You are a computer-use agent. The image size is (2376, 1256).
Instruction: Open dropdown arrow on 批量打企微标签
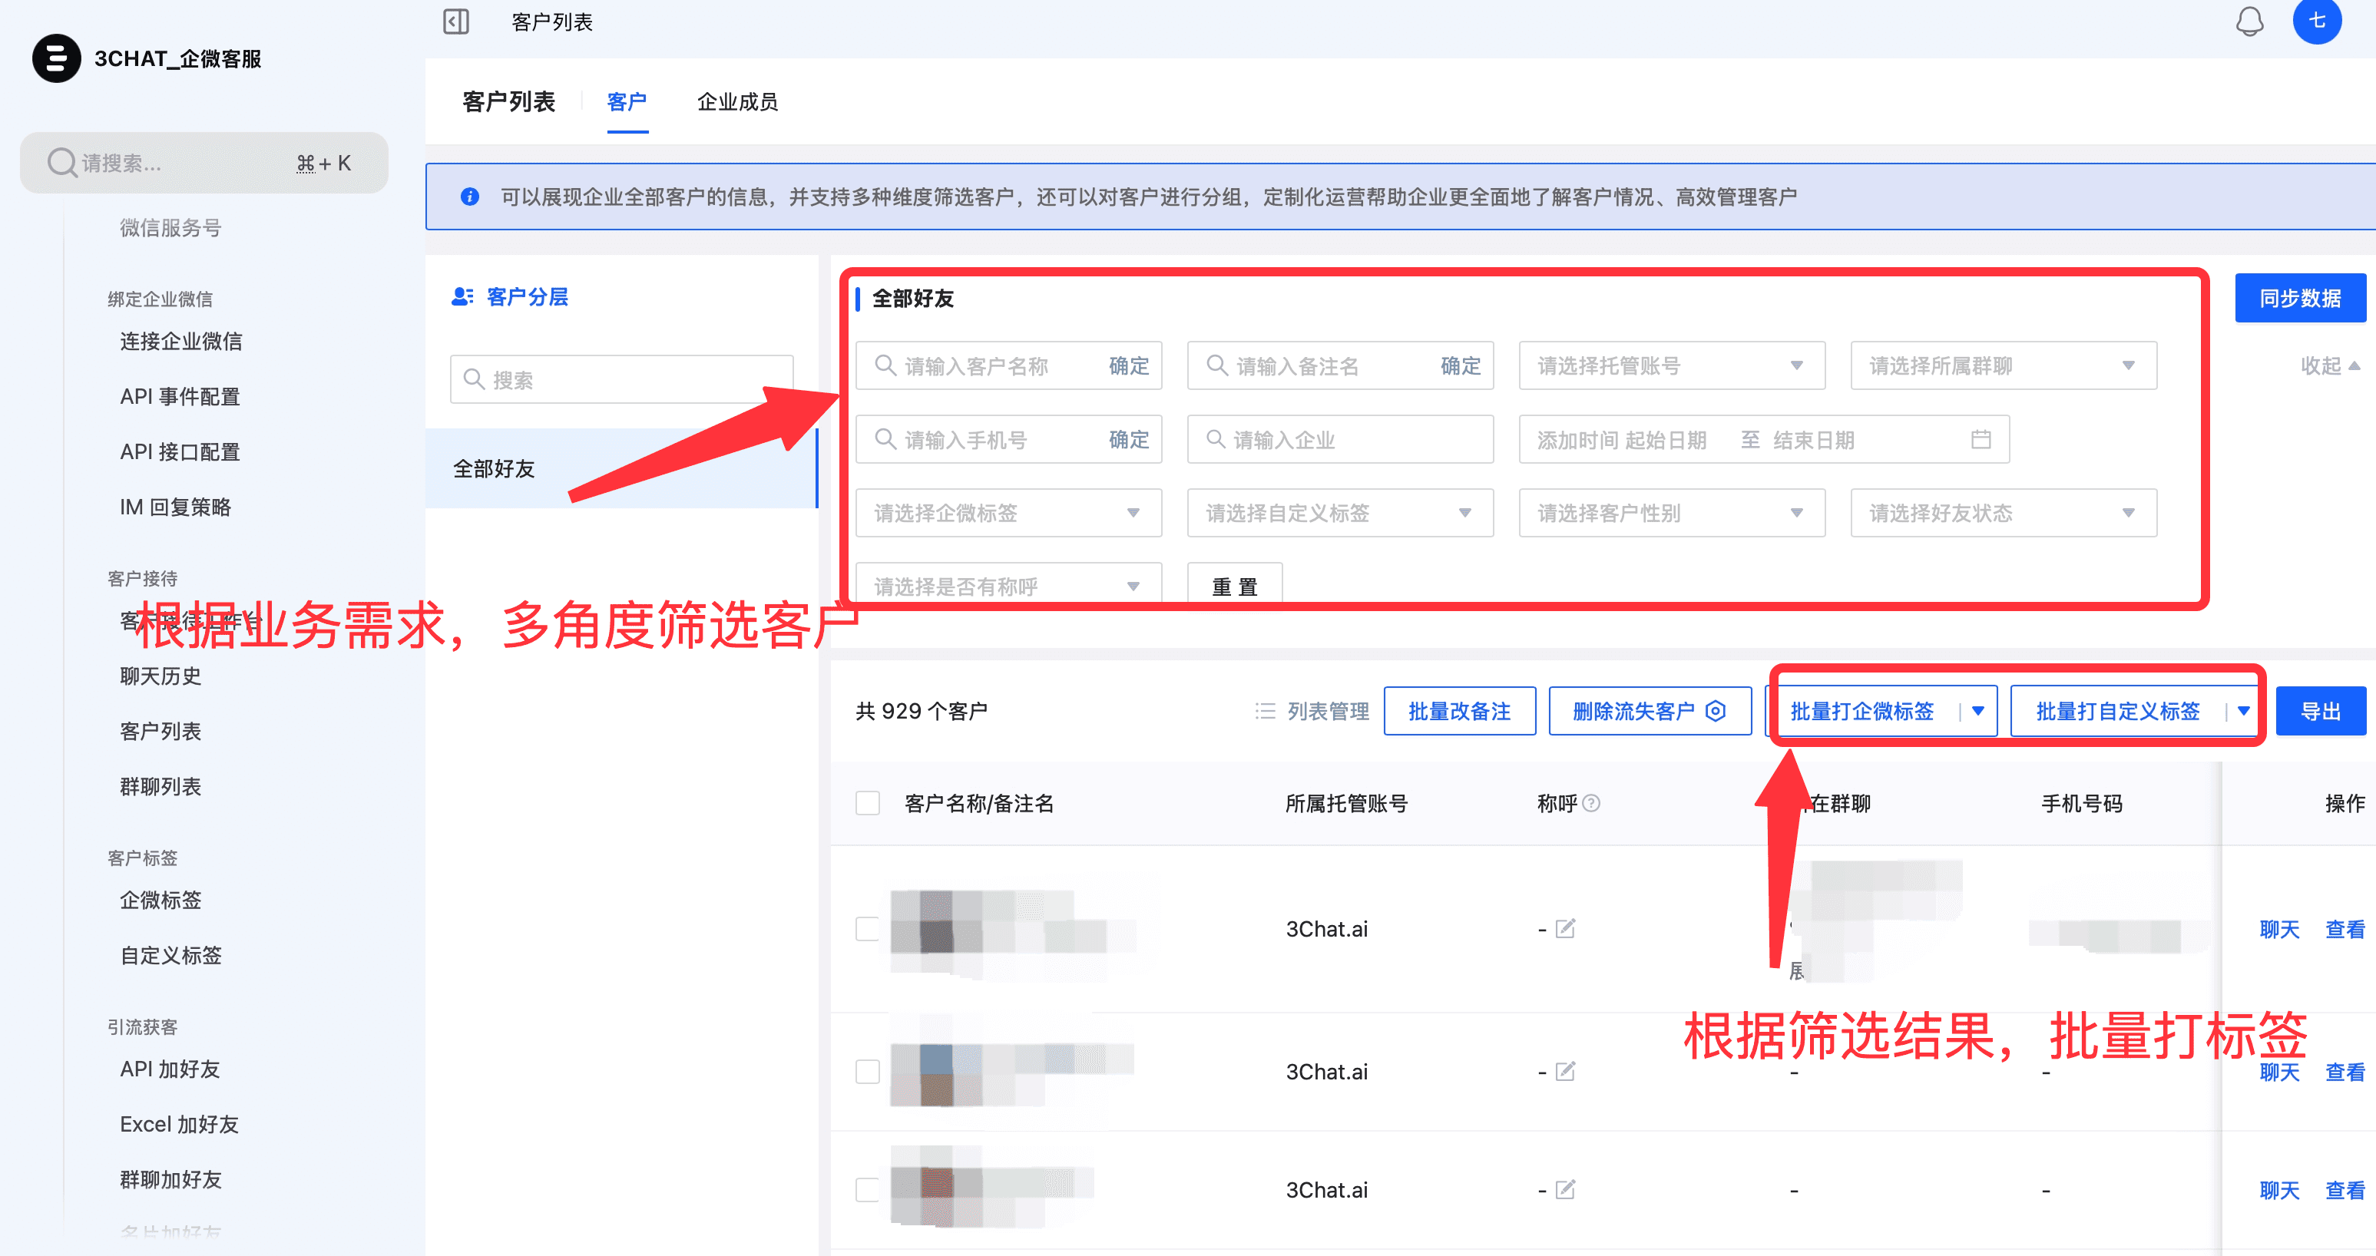click(1977, 711)
